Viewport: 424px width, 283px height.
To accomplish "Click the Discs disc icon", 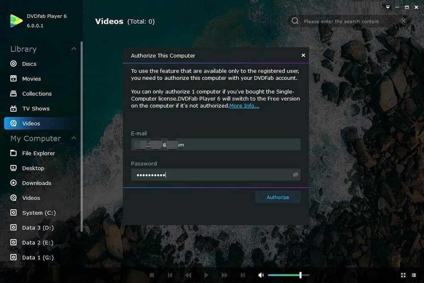I will tap(13, 64).
